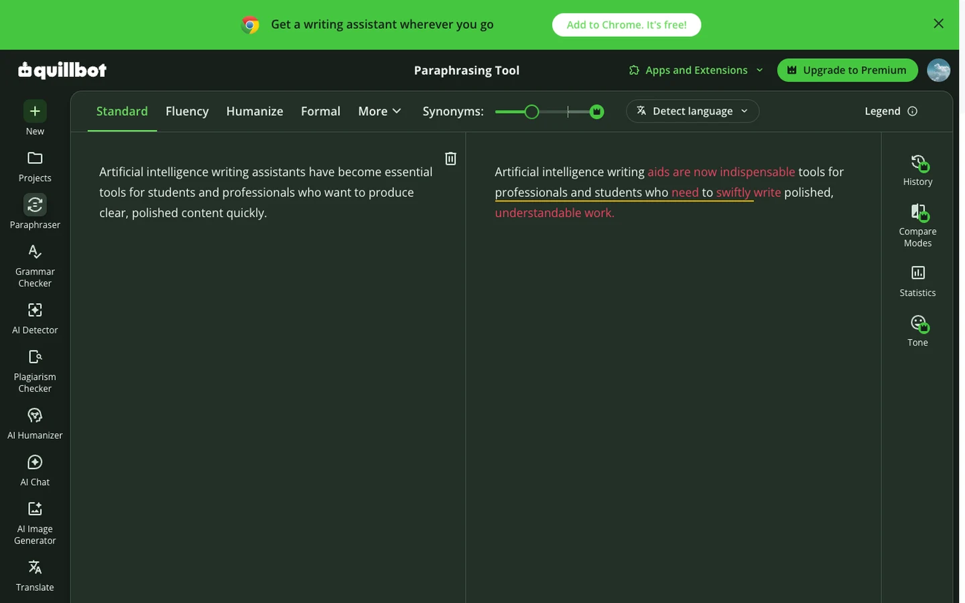Open the AI Image Generator
This screenshot has height=603, width=965.
pos(35,523)
